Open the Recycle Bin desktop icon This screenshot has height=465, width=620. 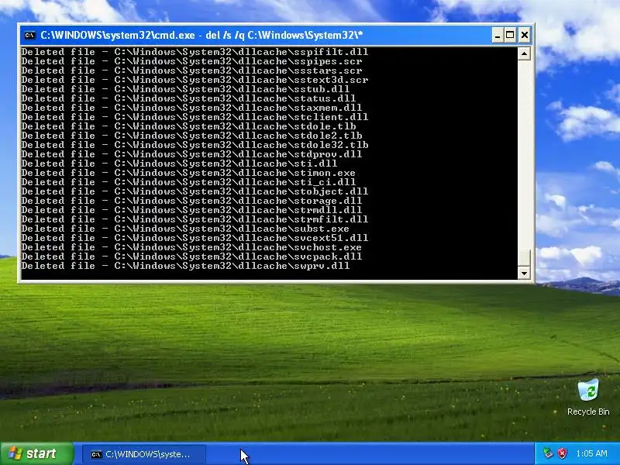(588, 398)
